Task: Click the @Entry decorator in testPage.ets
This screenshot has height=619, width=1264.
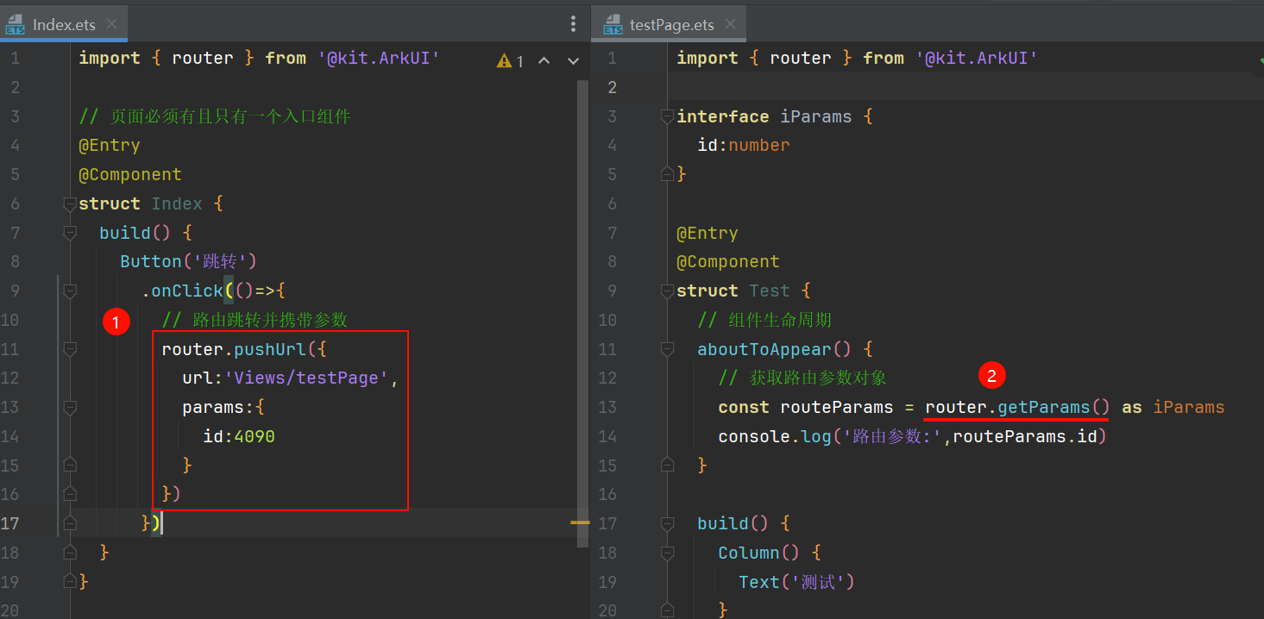Action: 707,234
